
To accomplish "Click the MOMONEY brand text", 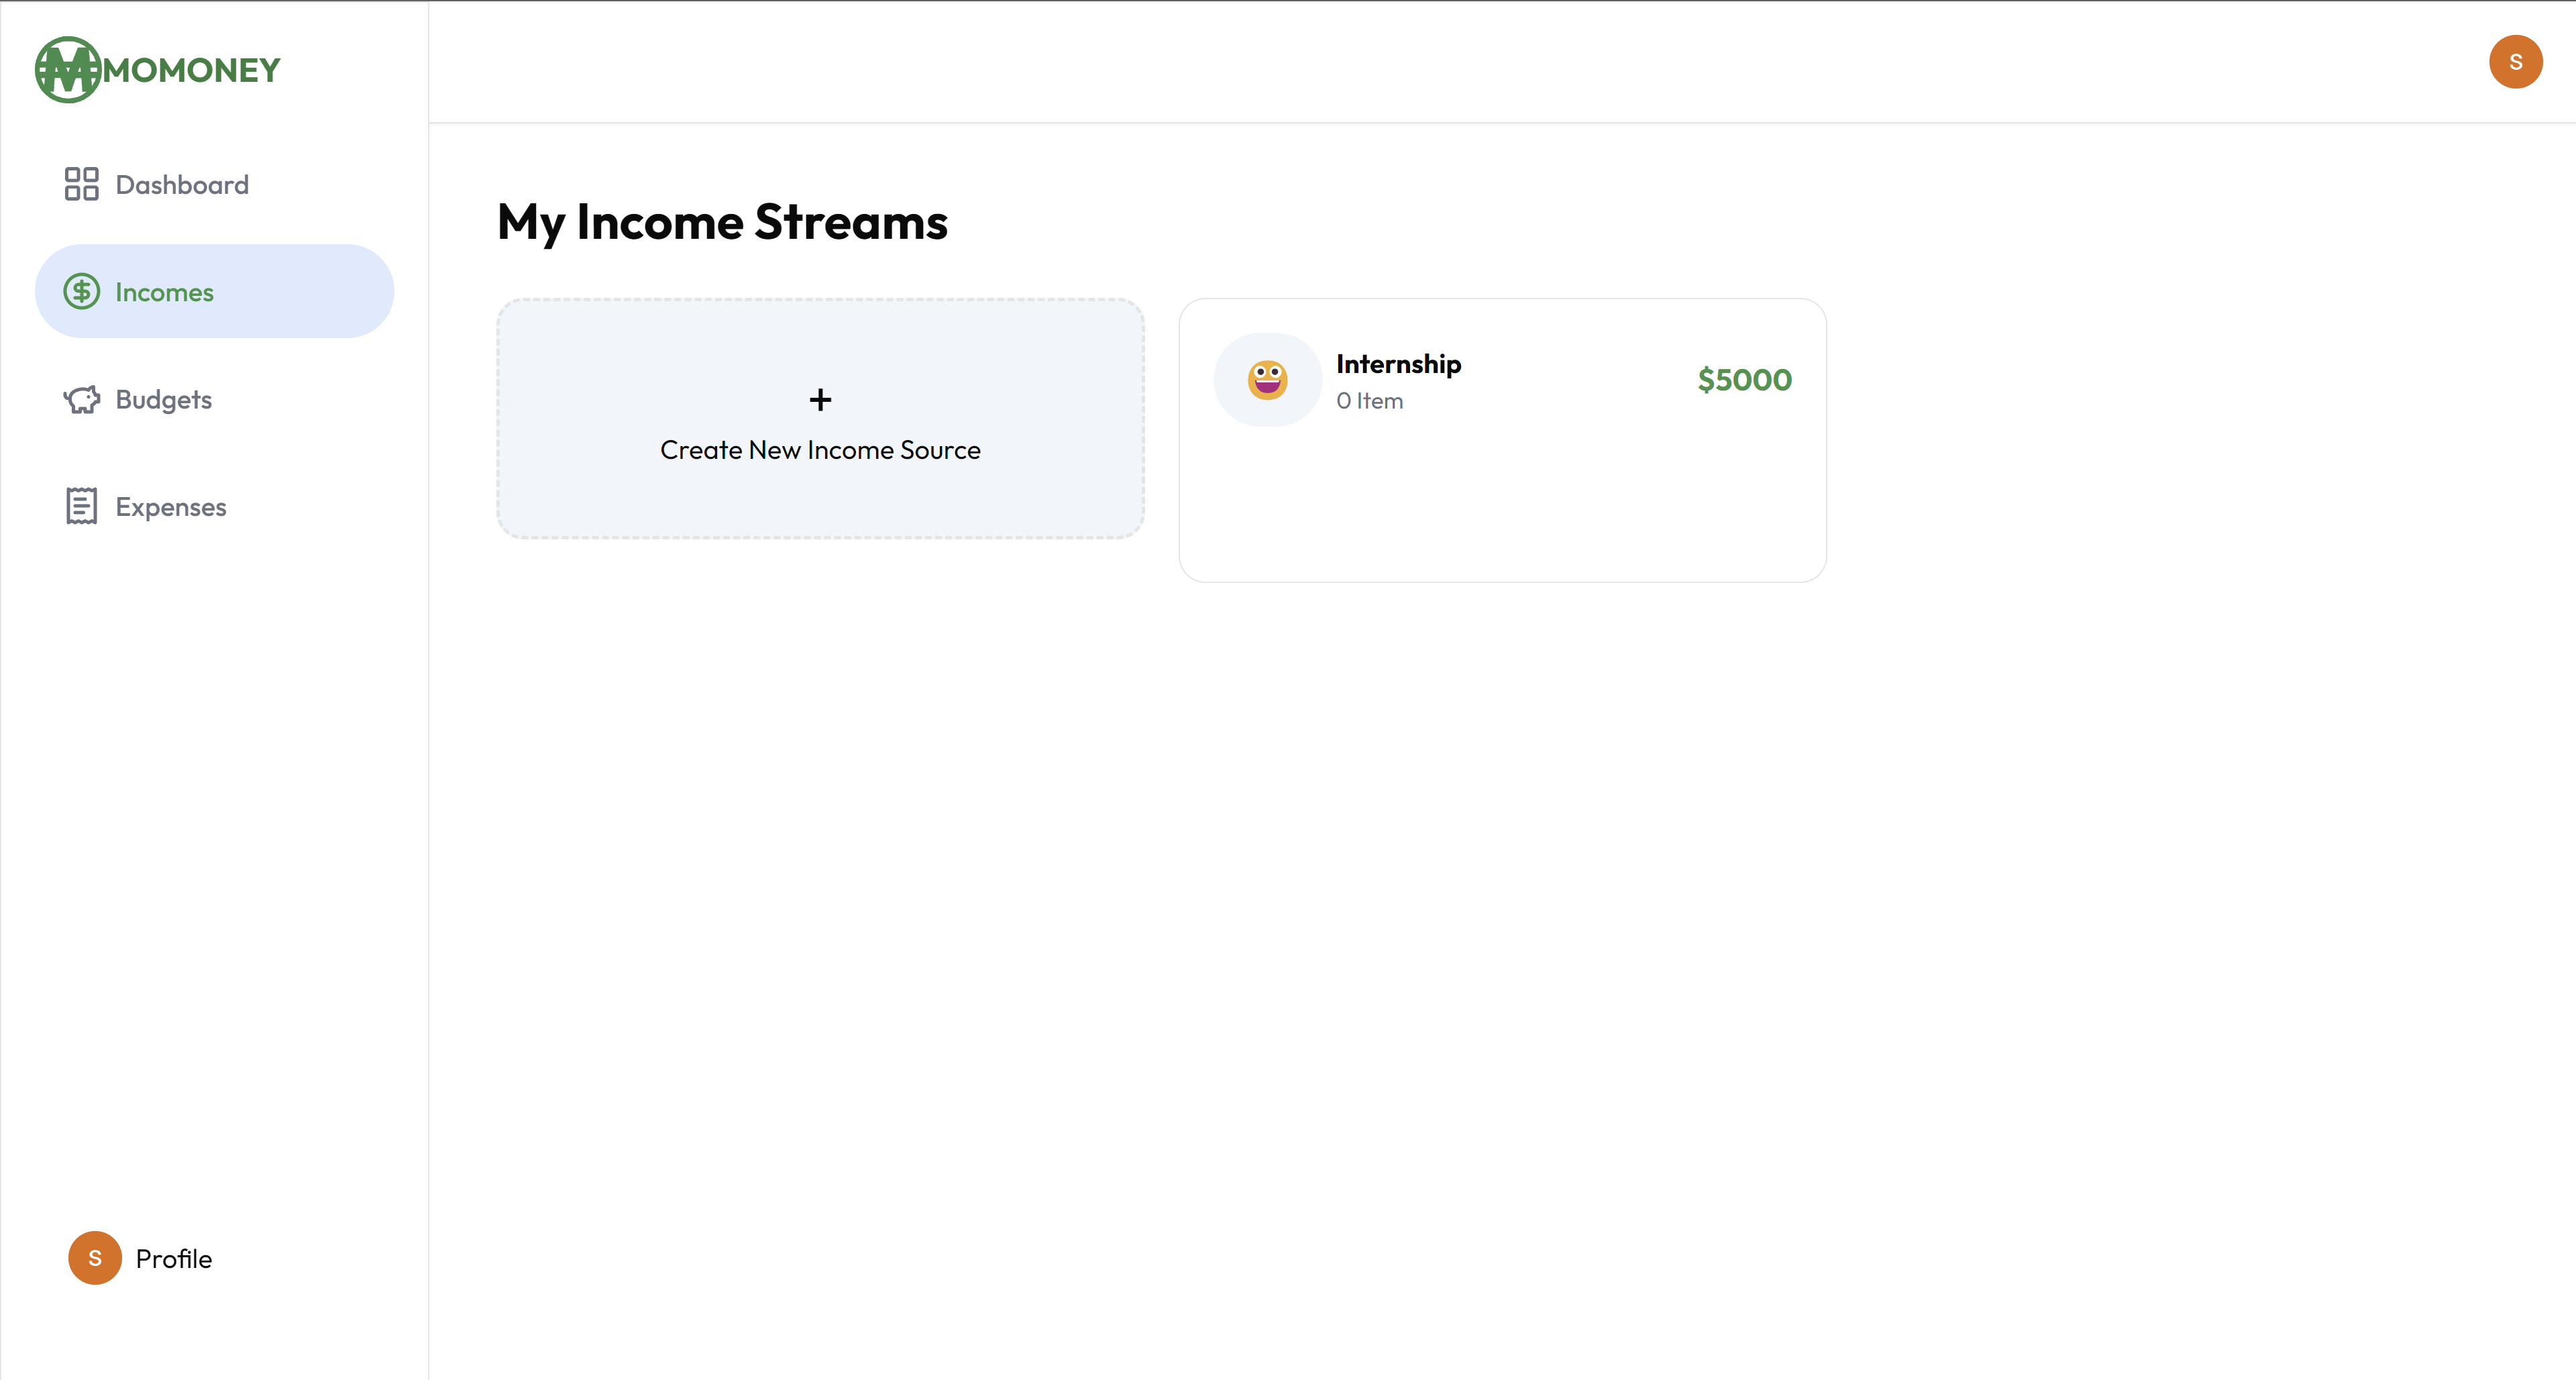I will tap(192, 70).
